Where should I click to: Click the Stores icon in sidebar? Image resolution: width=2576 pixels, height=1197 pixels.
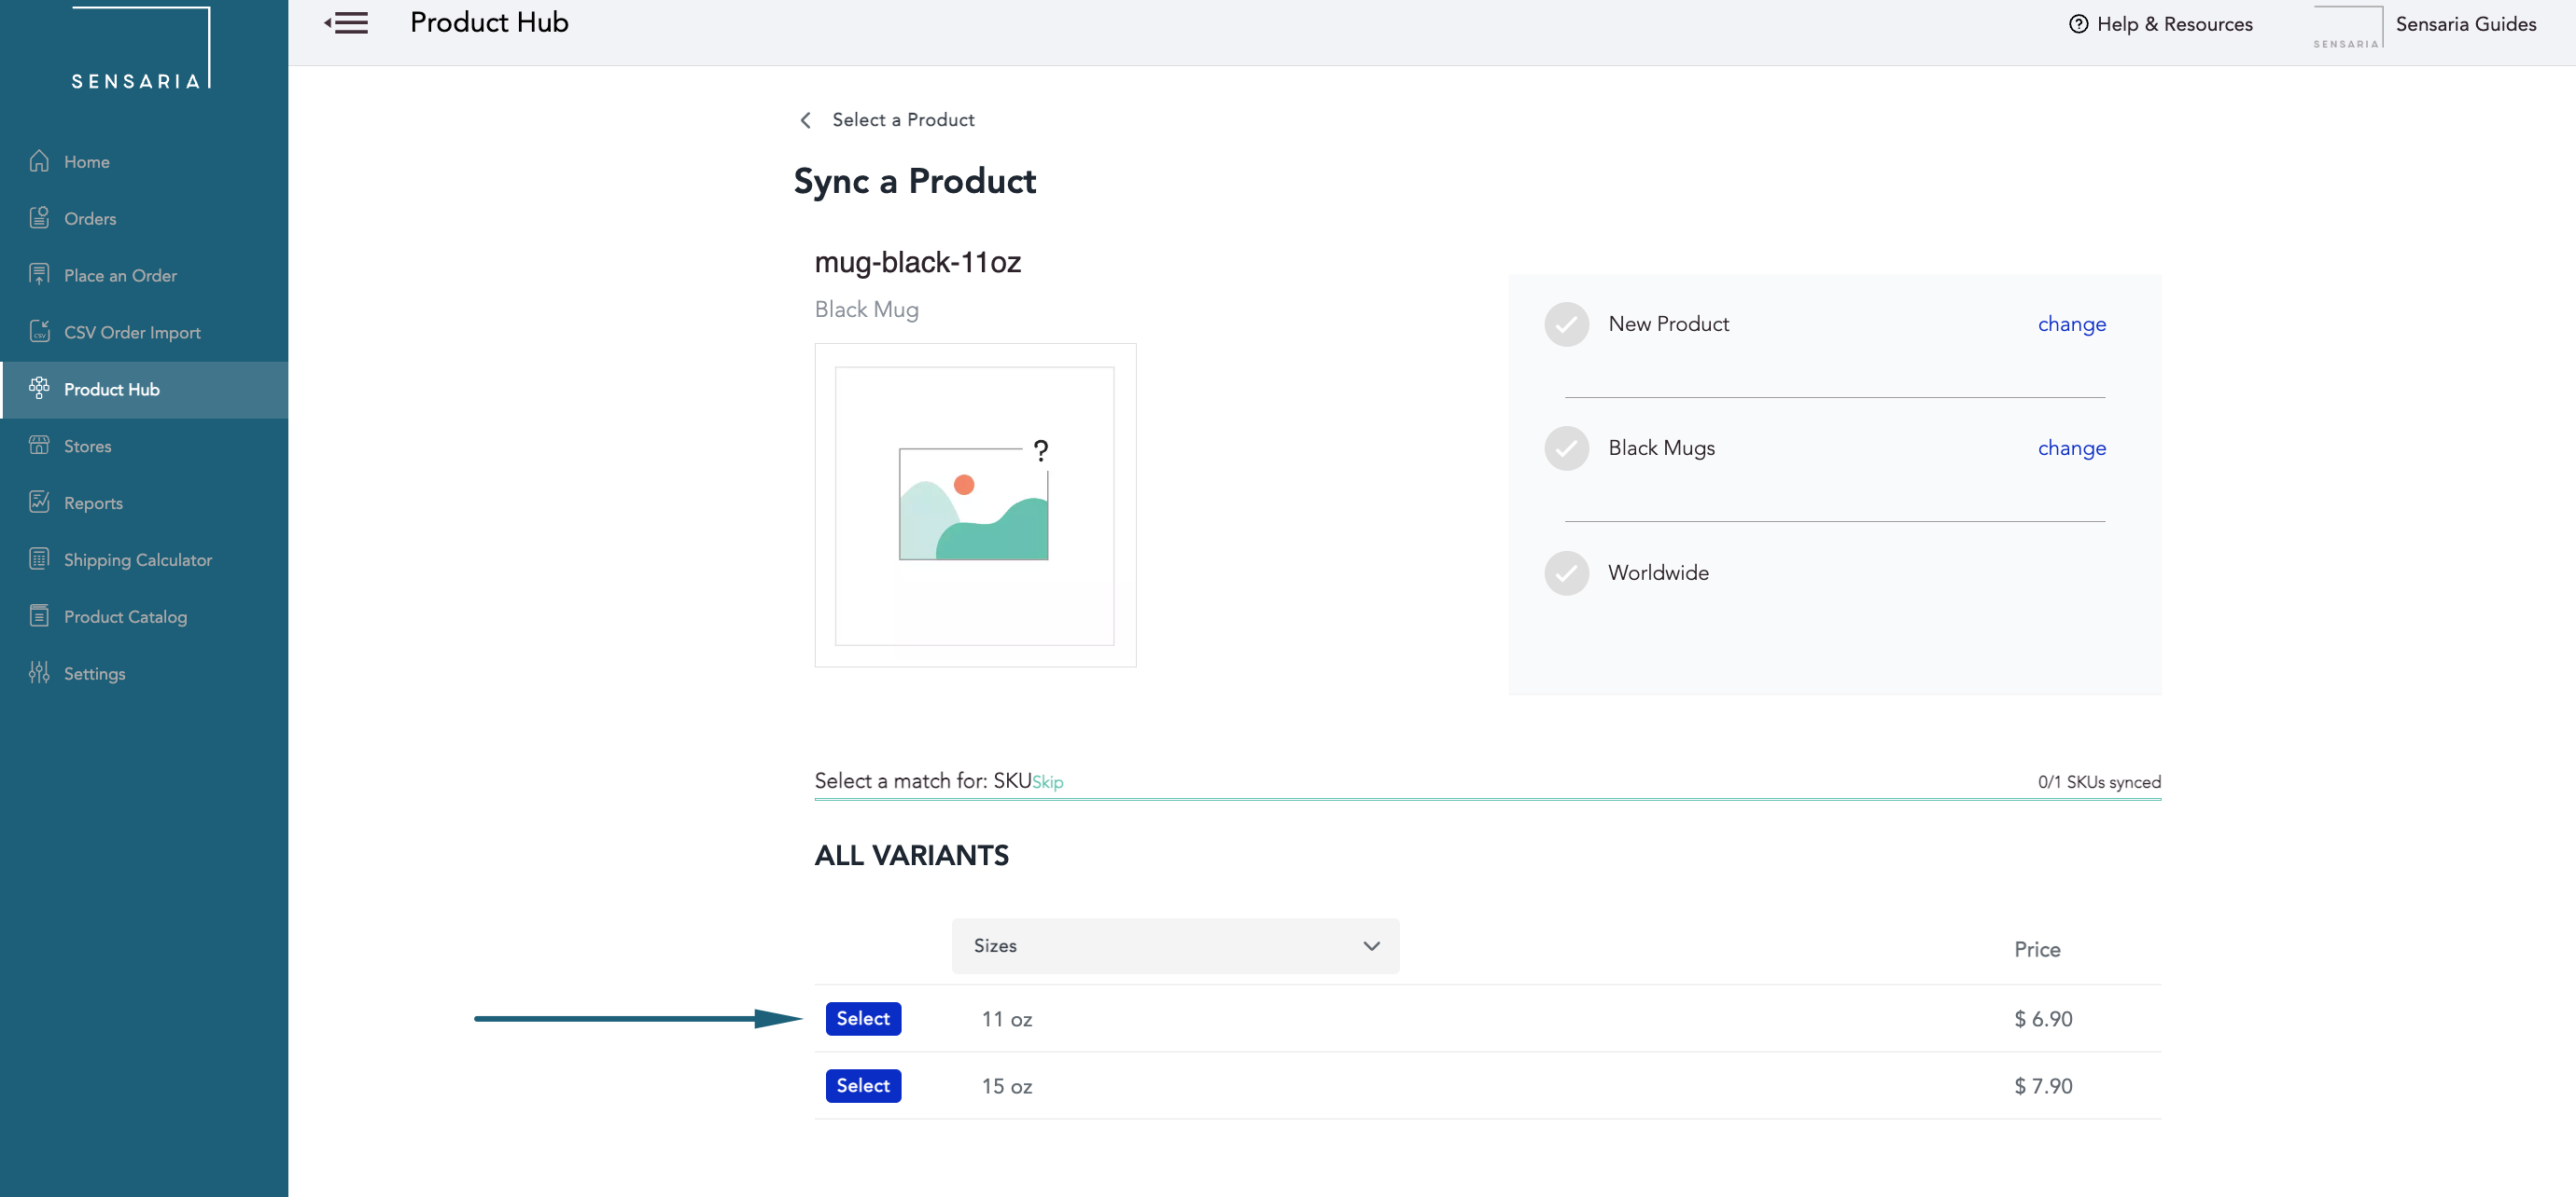39,445
